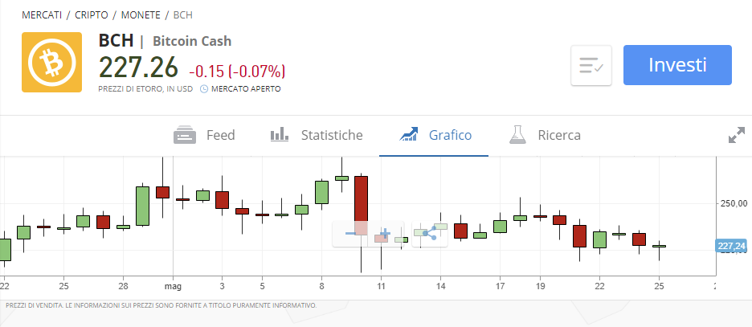Expand chart to fullscreen
The image size is (752, 327).
[x=737, y=135]
